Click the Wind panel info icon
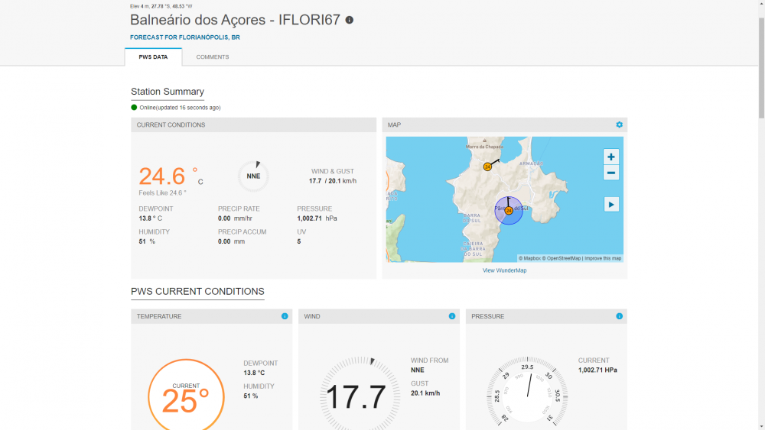 (x=452, y=316)
